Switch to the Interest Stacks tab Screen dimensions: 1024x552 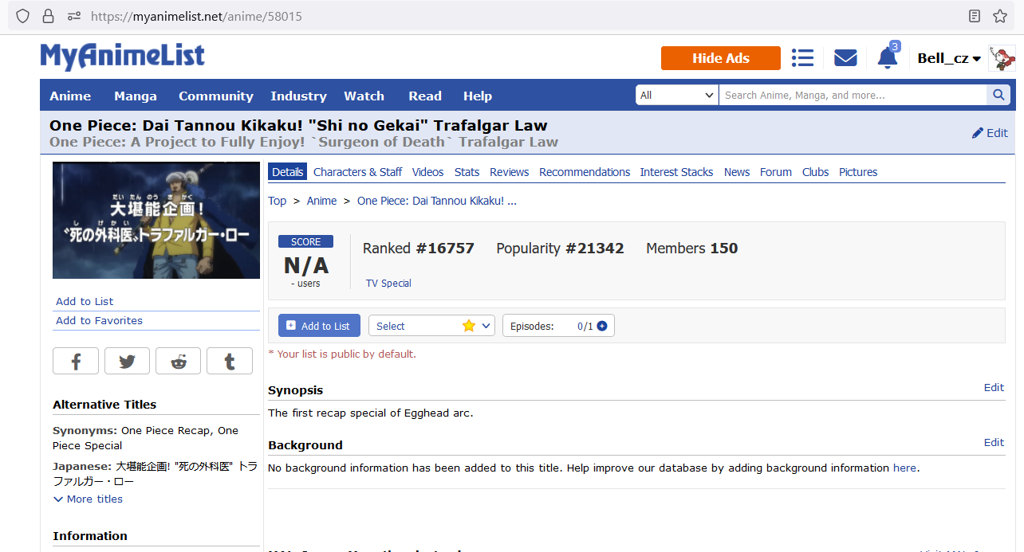677,172
